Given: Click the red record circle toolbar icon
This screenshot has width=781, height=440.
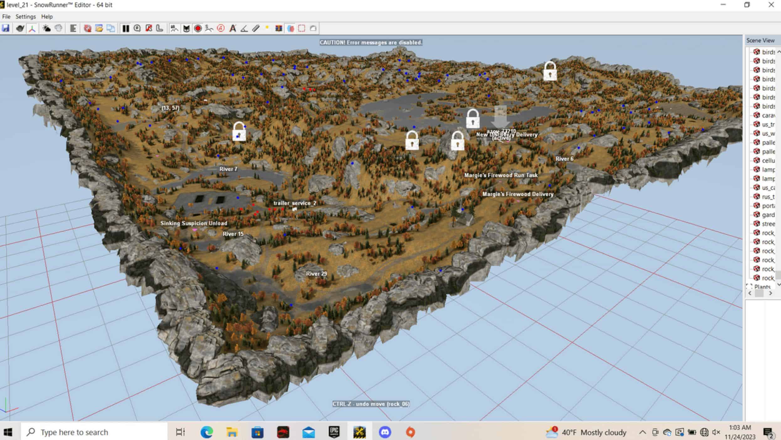Looking at the screenshot, I should (x=198, y=29).
